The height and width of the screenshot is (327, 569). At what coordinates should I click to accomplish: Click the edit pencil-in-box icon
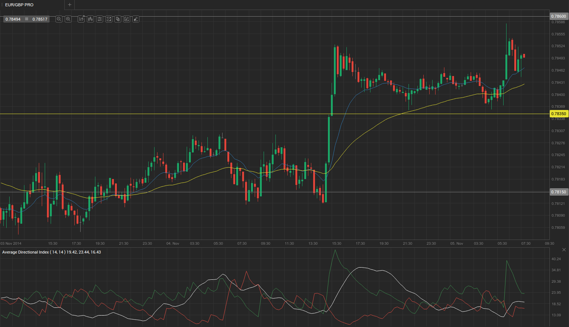click(126, 19)
